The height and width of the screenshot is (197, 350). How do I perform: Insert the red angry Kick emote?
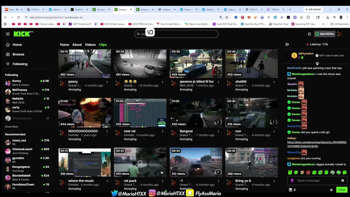308,172
